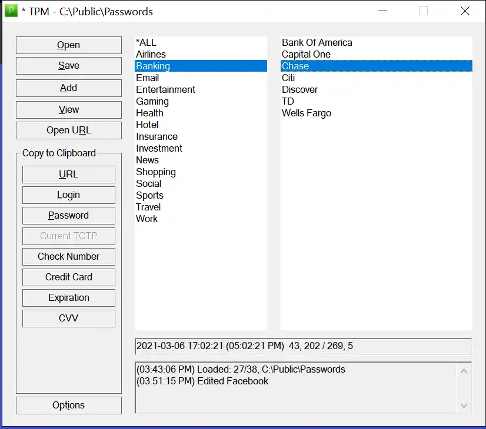The image size is (486, 429).
Task: Select the Investment category
Action: pyautogui.click(x=201, y=148)
